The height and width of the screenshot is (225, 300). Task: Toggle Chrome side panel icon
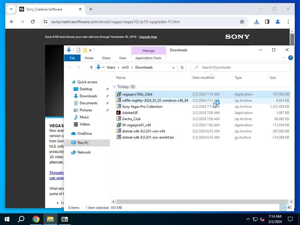267,22
